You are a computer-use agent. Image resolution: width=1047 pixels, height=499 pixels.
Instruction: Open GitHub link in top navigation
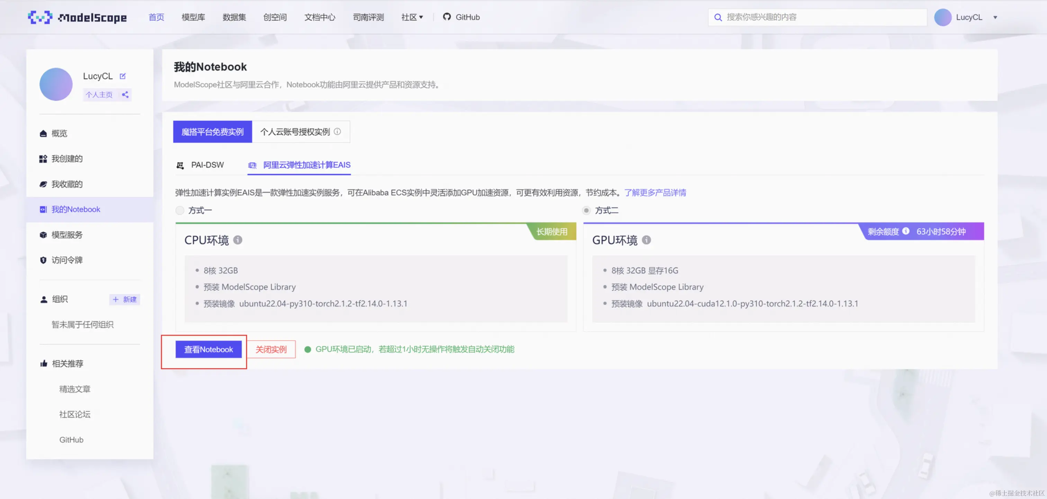pos(461,17)
